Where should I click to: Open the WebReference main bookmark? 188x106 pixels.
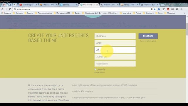coord(109,13)
